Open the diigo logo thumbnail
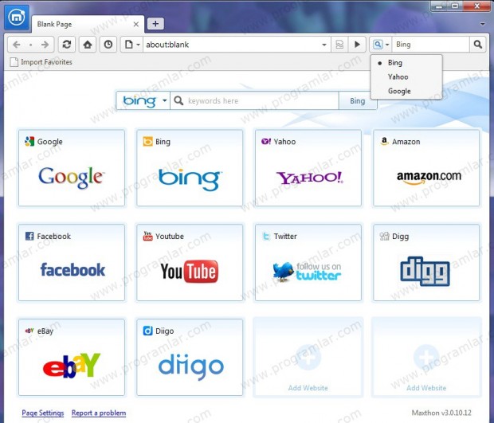 (x=191, y=366)
